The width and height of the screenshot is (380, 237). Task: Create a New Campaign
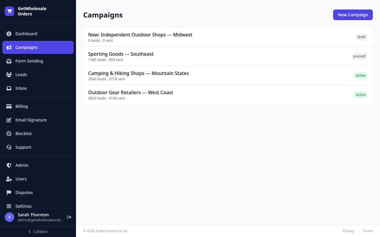(353, 15)
